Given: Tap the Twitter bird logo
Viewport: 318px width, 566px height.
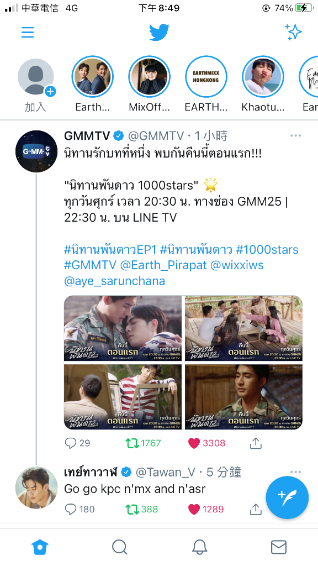Looking at the screenshot, I should coord(159,33).
